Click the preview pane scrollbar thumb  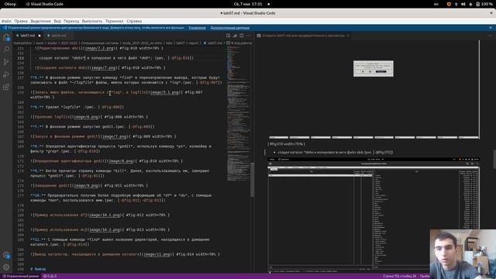494,159
